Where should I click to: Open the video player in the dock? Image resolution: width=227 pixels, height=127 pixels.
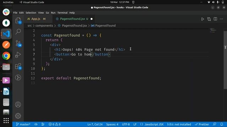pyautogui.click(x=6, y=80)
